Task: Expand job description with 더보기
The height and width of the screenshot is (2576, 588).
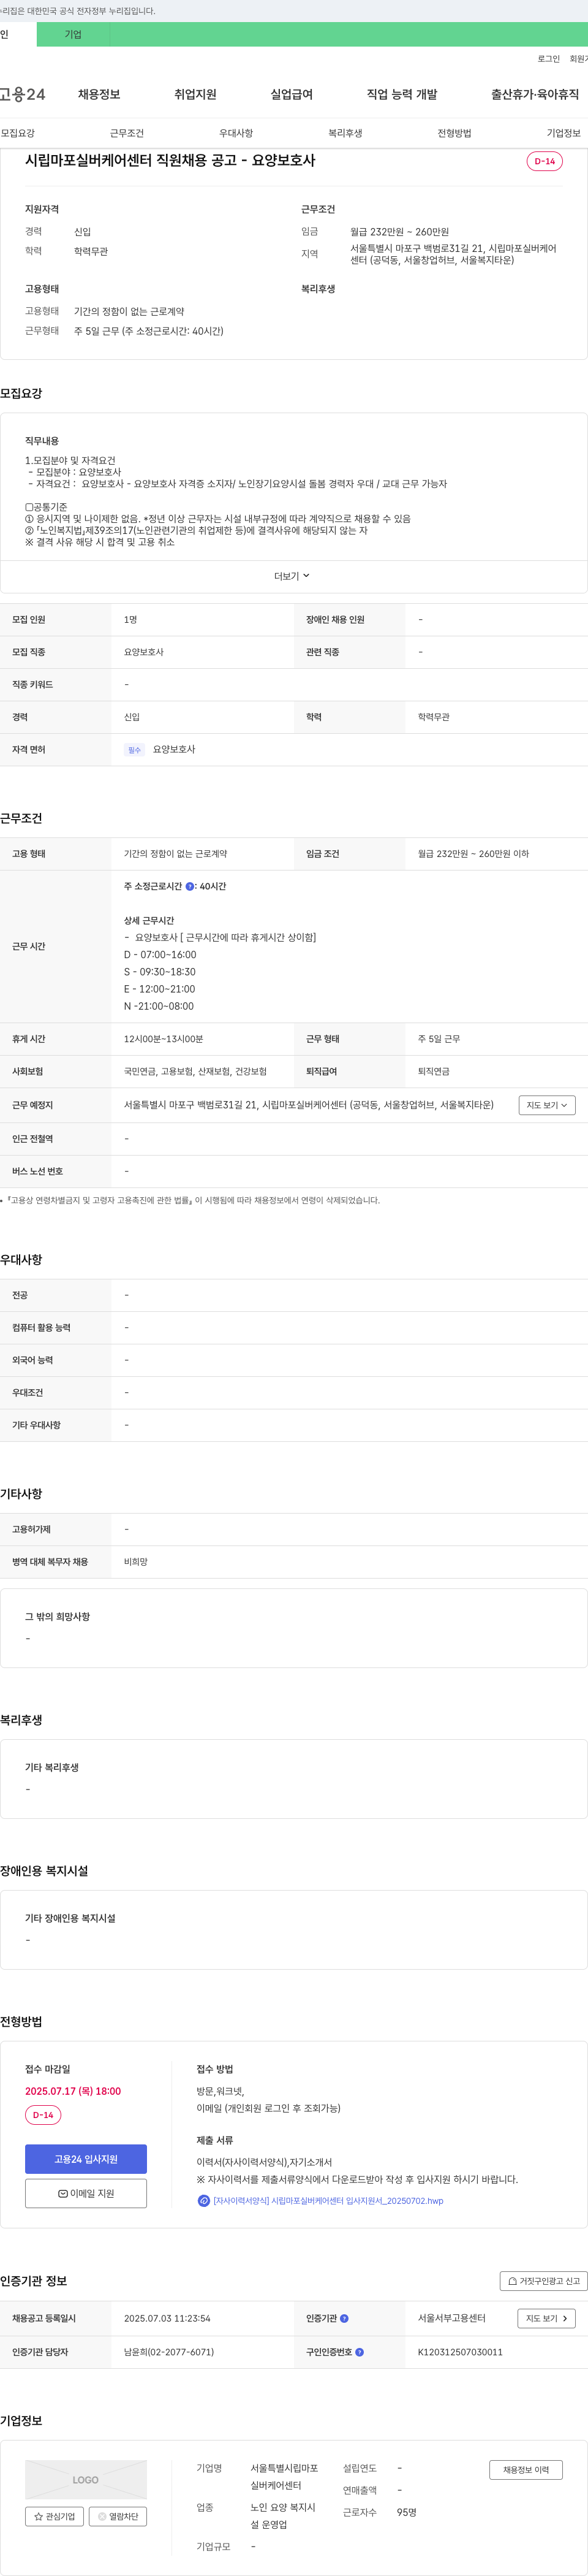Action: click(x=293, y=576)
